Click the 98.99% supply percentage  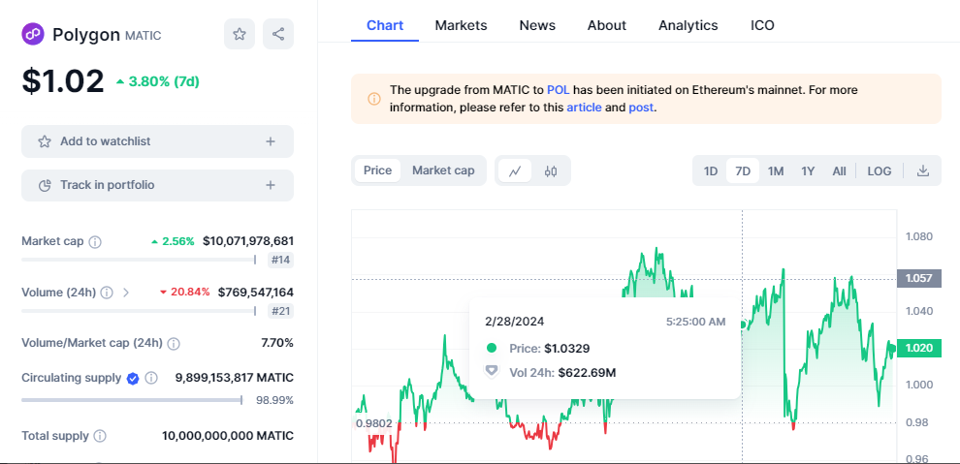click(x=274, y=401)
